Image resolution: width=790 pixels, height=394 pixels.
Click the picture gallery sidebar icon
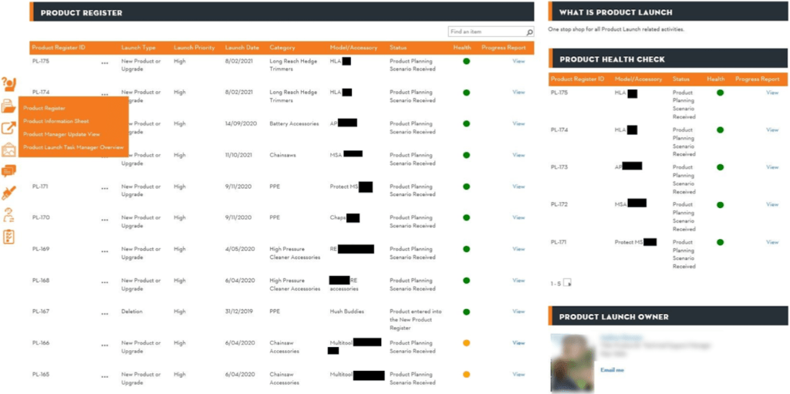tap(8, 150)
